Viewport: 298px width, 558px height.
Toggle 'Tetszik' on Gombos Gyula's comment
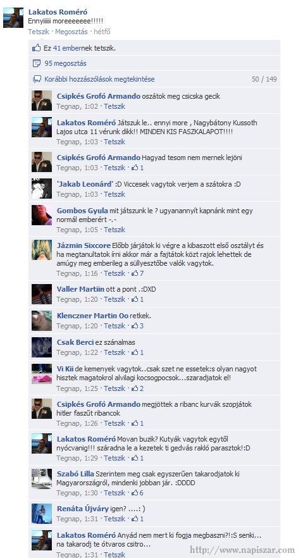[x=115, y=230]
